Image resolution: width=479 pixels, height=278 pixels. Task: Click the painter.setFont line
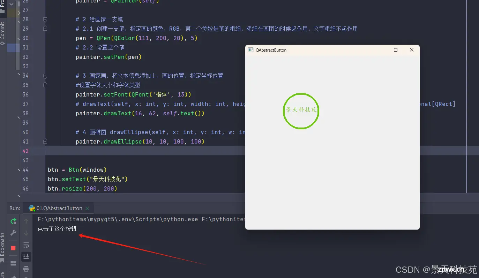tap(133, 94)
